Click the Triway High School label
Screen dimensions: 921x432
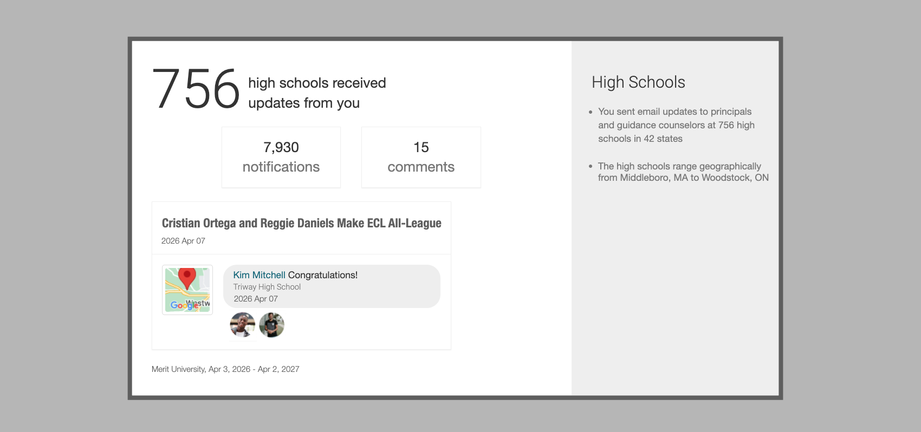[267, 287]
